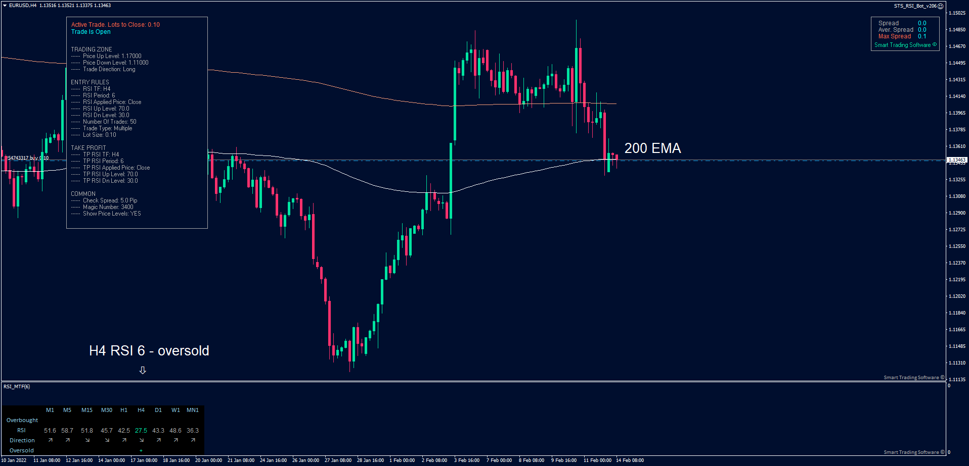The height and width of the screenshot is (466, 969).
Task: Click the 1.15025 price axis label
Action: pos(957,13)
